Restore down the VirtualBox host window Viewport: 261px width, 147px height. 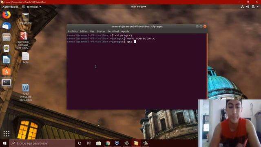click(x=248, y=2)
